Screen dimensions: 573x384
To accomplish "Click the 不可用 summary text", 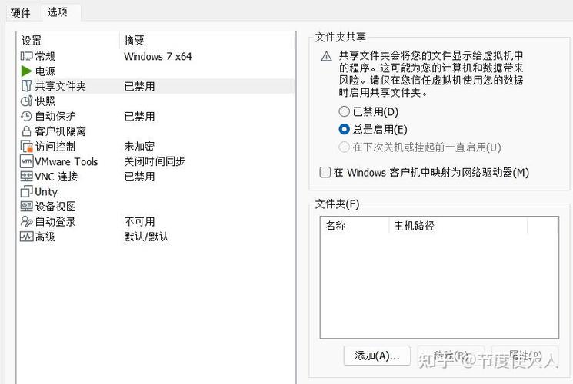I will pos(139,221).
